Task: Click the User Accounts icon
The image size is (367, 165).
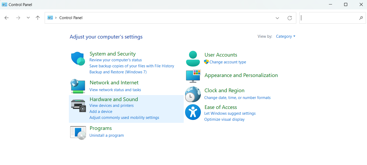Action: pyautogui.click(x=193, y=58)
